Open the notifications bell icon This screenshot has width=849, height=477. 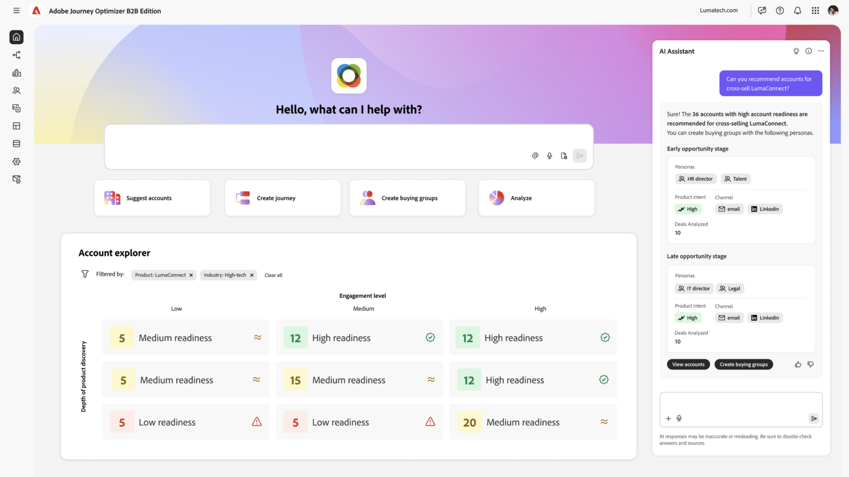798,11
